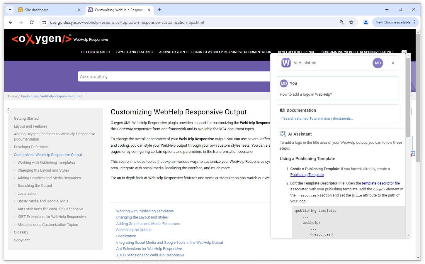Open Ant Extensions for WebHelp Responsive child link
This screenshot has width=425, height=264.
click(149, 249)
